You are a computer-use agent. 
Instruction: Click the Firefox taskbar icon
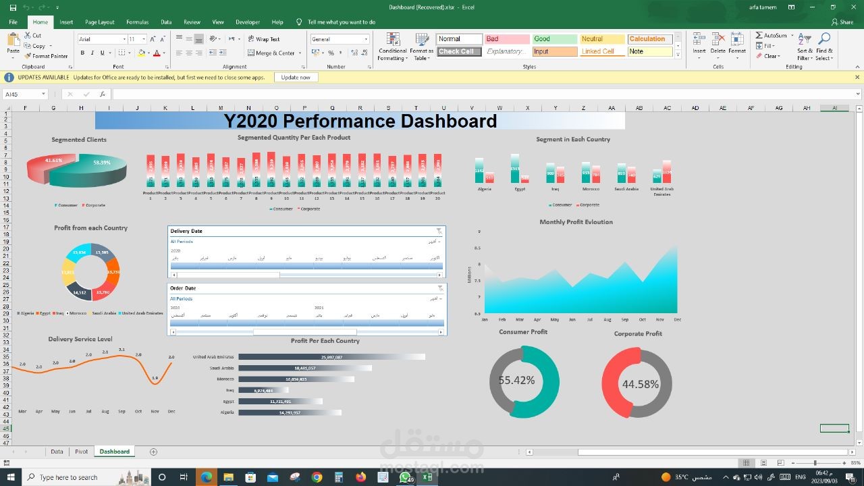360,477
